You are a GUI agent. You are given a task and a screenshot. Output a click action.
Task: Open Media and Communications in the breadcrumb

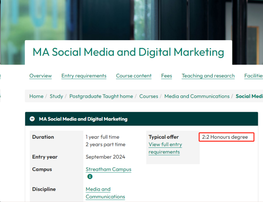[x=197, y=96]
